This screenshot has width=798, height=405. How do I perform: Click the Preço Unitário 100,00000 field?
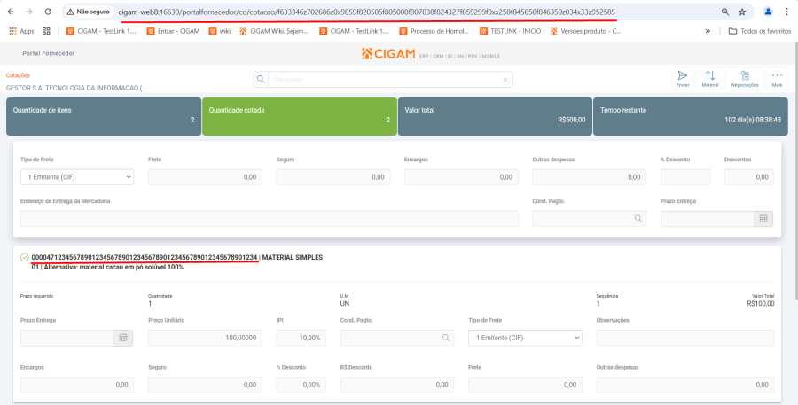(205, 338)
